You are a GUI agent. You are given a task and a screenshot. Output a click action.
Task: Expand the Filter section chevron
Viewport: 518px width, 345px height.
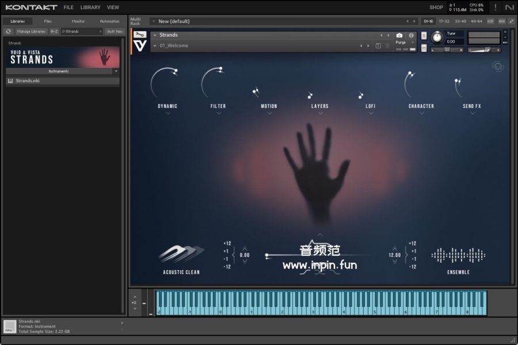218,113
